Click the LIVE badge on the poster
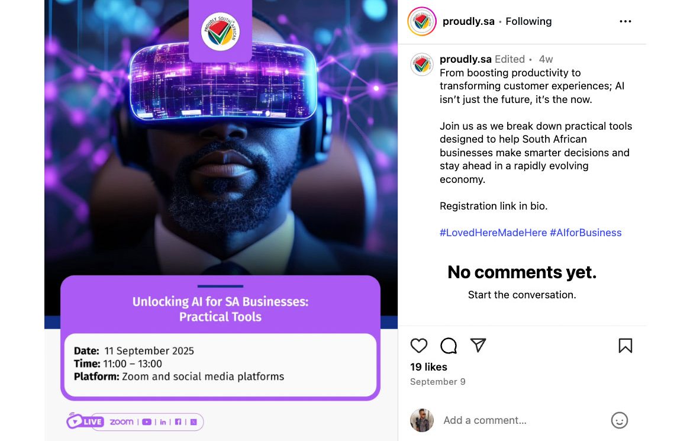 [x=85, y=421]
